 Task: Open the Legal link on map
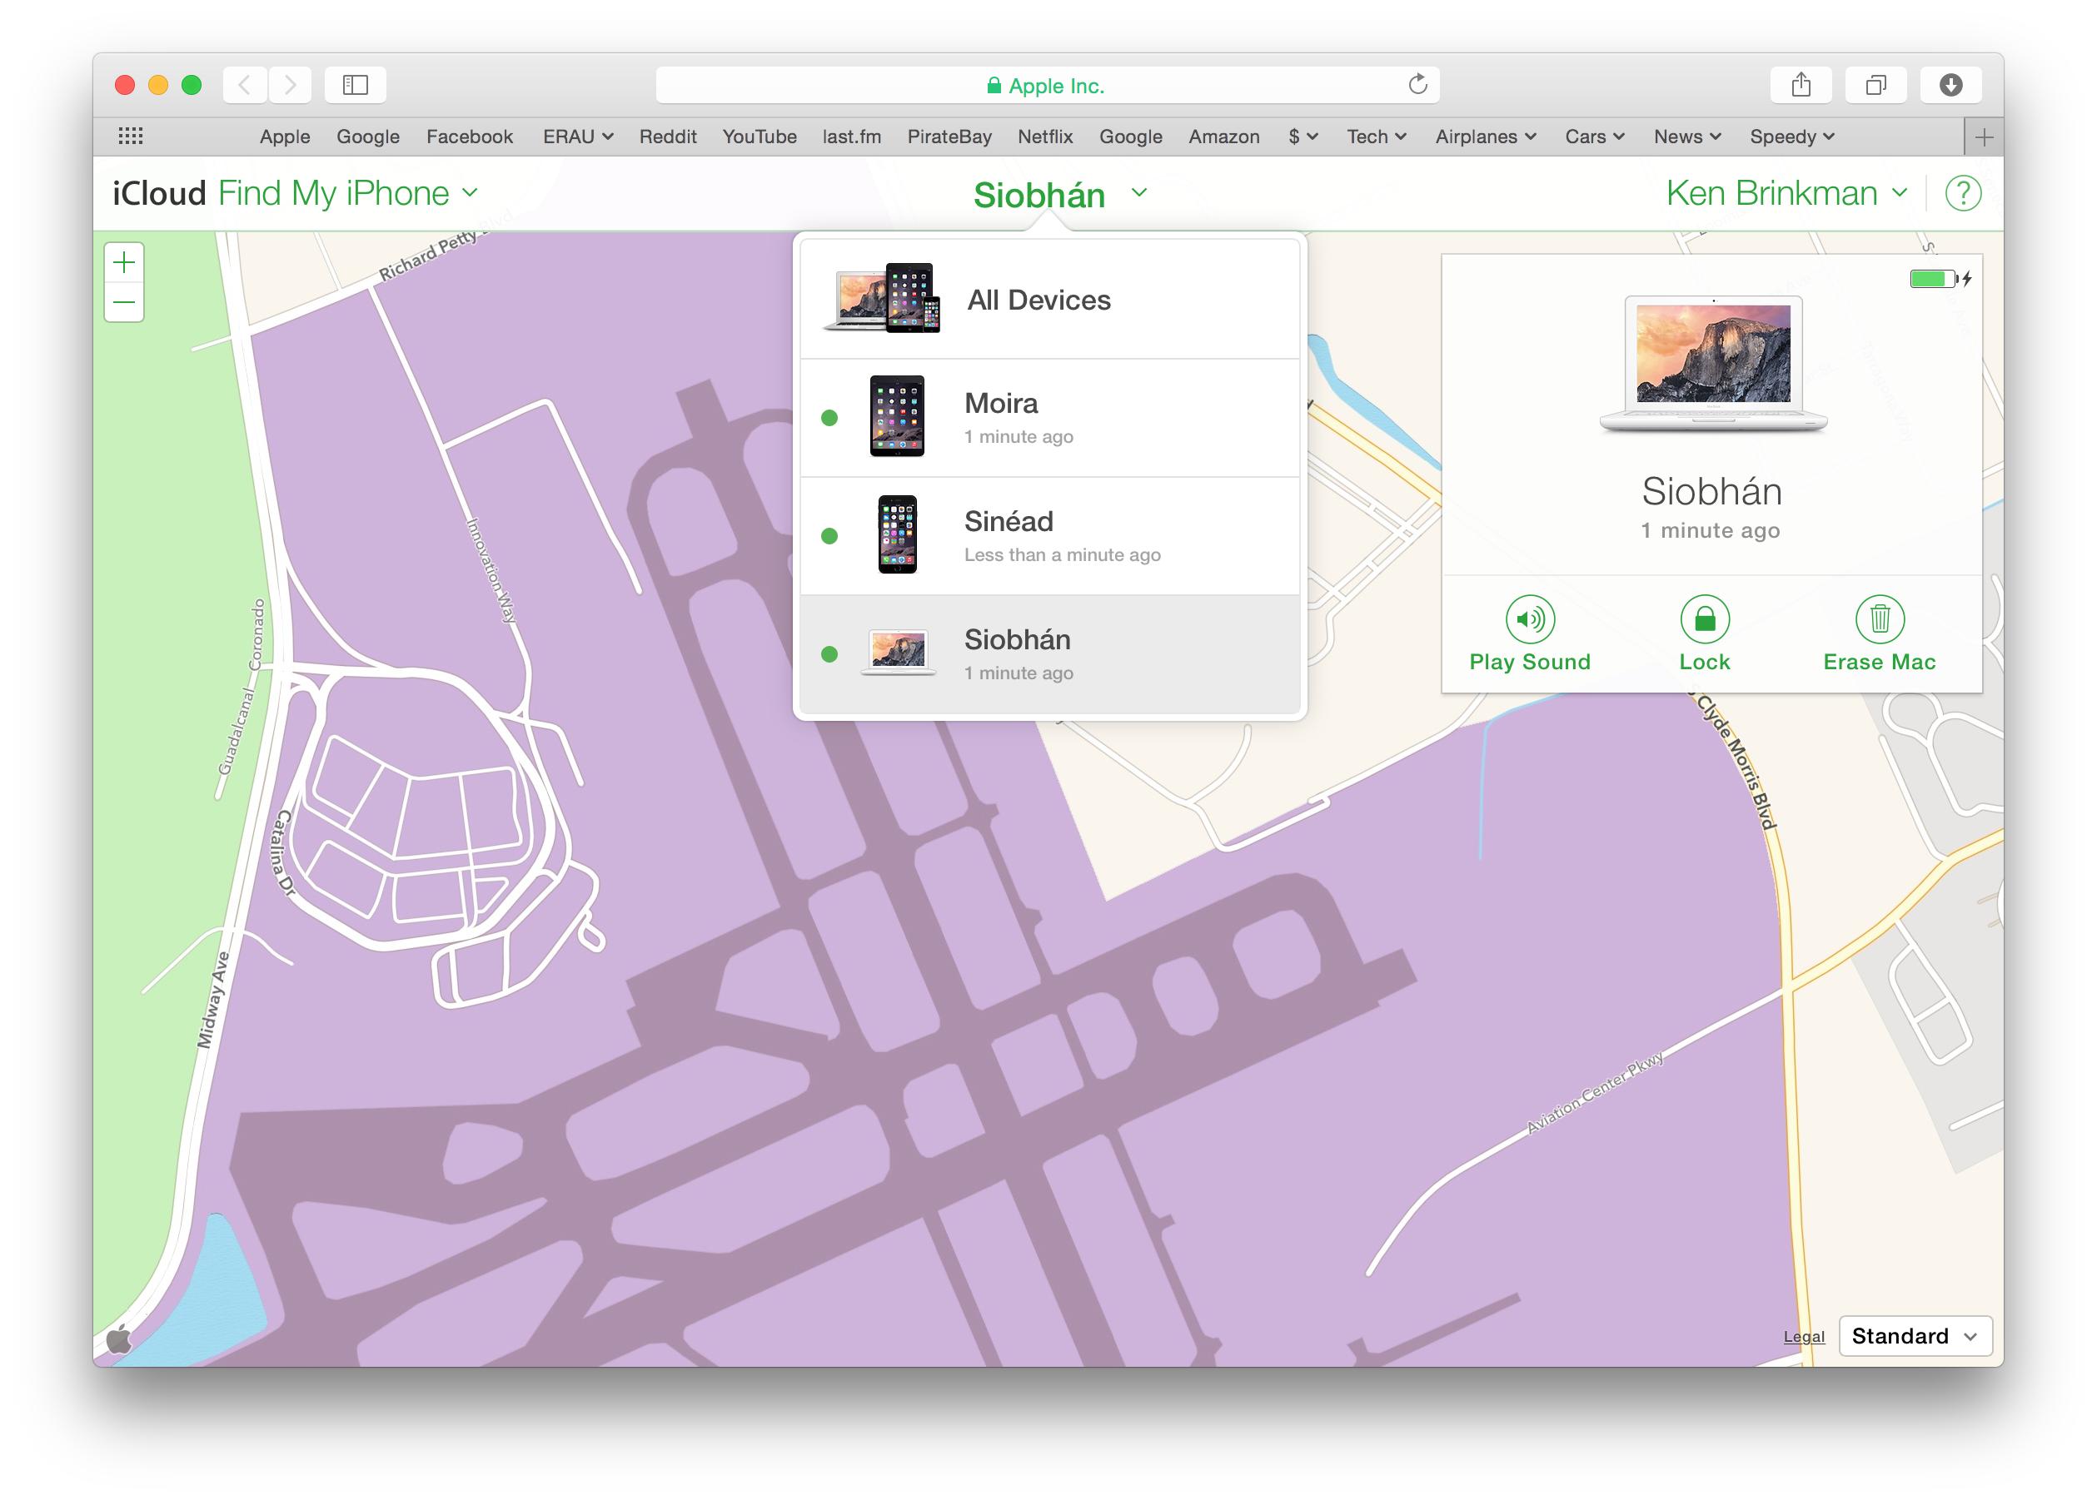click(x=1803, y=1337)
